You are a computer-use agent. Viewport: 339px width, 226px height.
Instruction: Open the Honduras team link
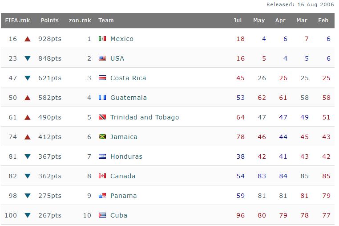click(x=126, y=156)
